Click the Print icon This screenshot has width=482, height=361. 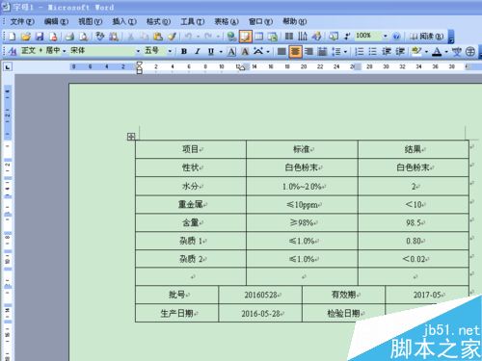(69, 37)
